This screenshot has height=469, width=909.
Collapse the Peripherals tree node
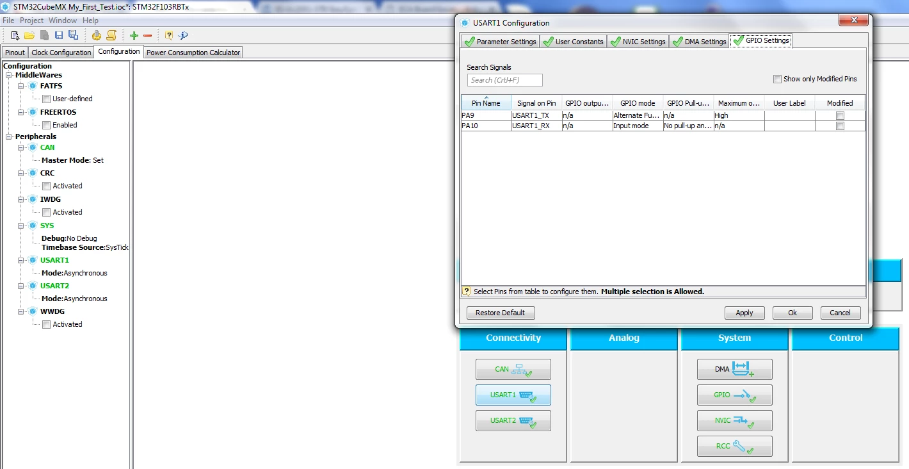[9, 137]
